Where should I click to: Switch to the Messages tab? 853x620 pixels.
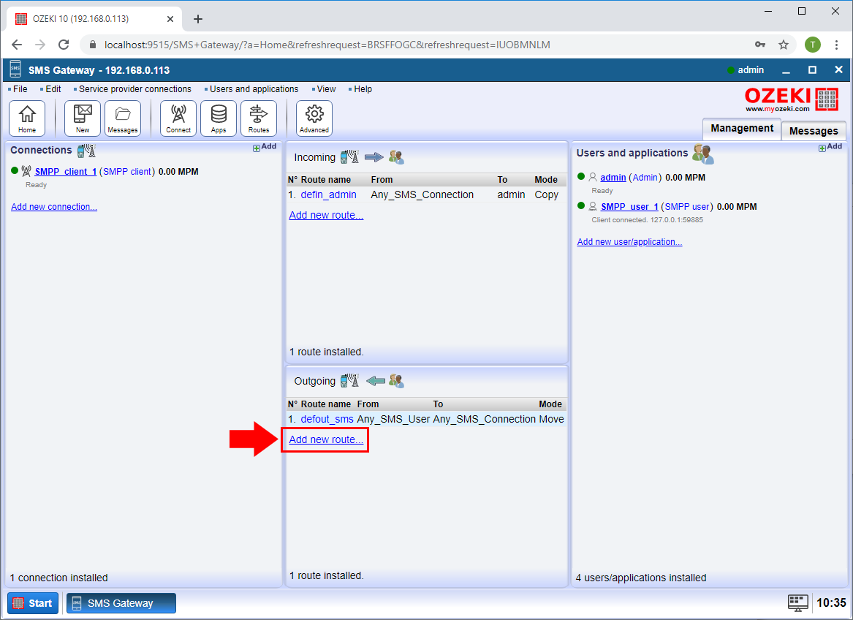[814, 131]
